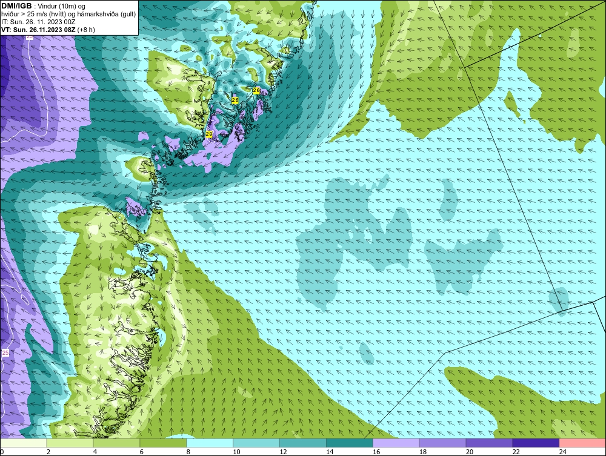Pick the 10–12 m/s turquoise legend swatch
Viewport: 606px width, 456px height.
click(x=256, y=443)
